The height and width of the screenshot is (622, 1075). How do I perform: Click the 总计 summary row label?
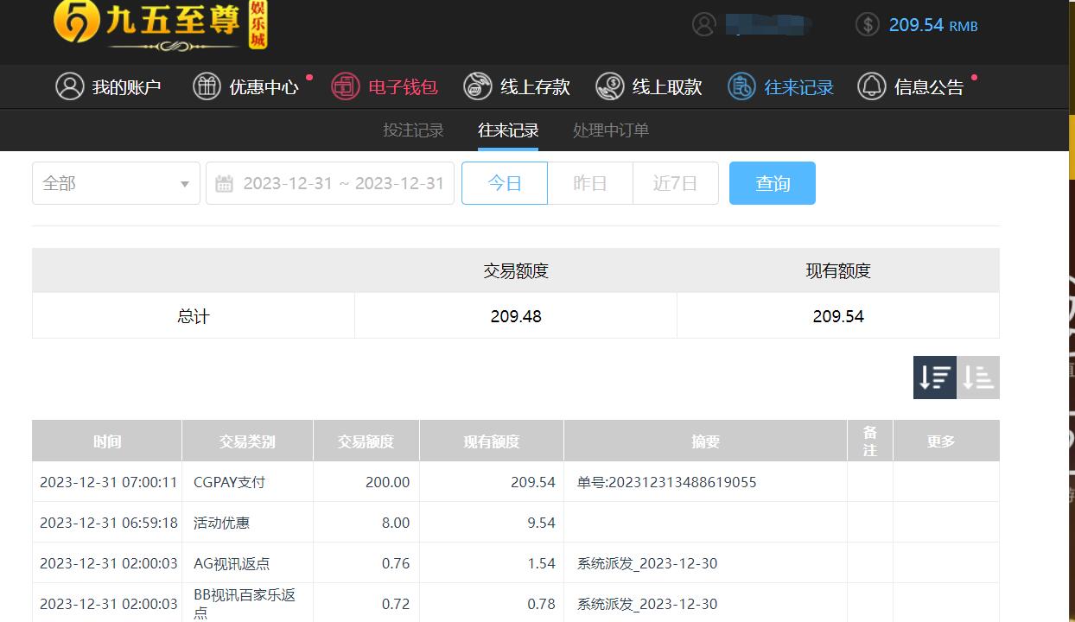tap(193, 316)
